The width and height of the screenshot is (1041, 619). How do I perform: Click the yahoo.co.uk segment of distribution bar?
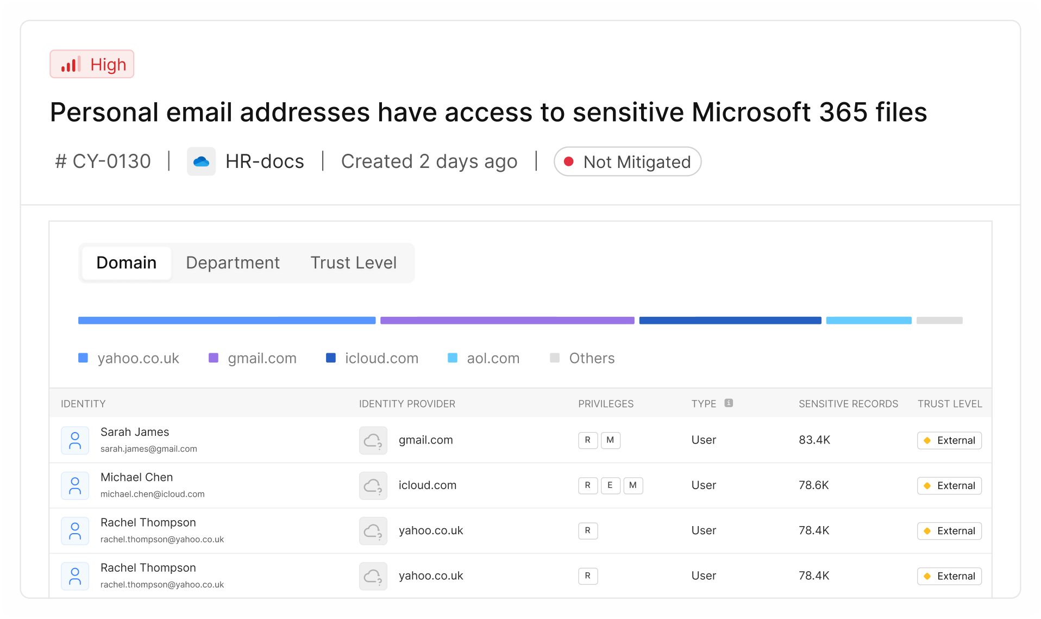tap(227, 321)
